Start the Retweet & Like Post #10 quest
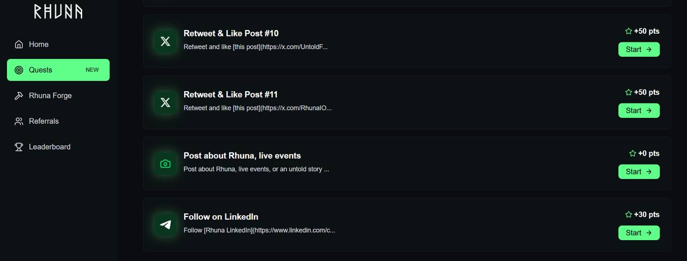The height and width of the screenshot is (261, 687). [x=639, y=49]
